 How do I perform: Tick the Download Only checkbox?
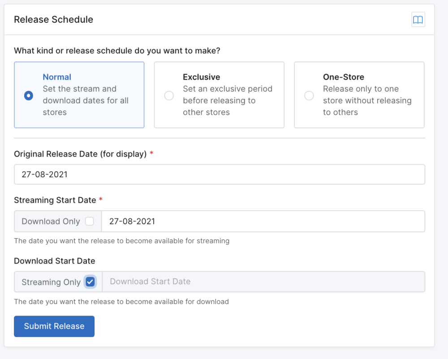pyautogui.click(x=90, y=221)
